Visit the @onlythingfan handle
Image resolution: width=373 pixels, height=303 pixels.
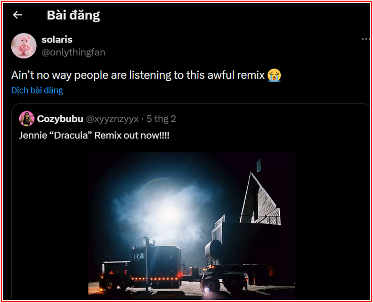[74, 53]
